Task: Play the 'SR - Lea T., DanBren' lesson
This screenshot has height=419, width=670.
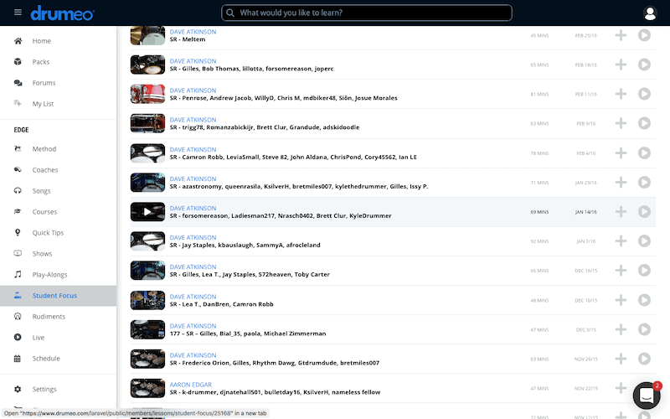Action: (644, 300)
